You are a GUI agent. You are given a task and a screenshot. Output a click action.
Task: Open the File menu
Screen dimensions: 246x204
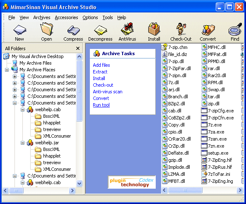[x=12, y=17]
